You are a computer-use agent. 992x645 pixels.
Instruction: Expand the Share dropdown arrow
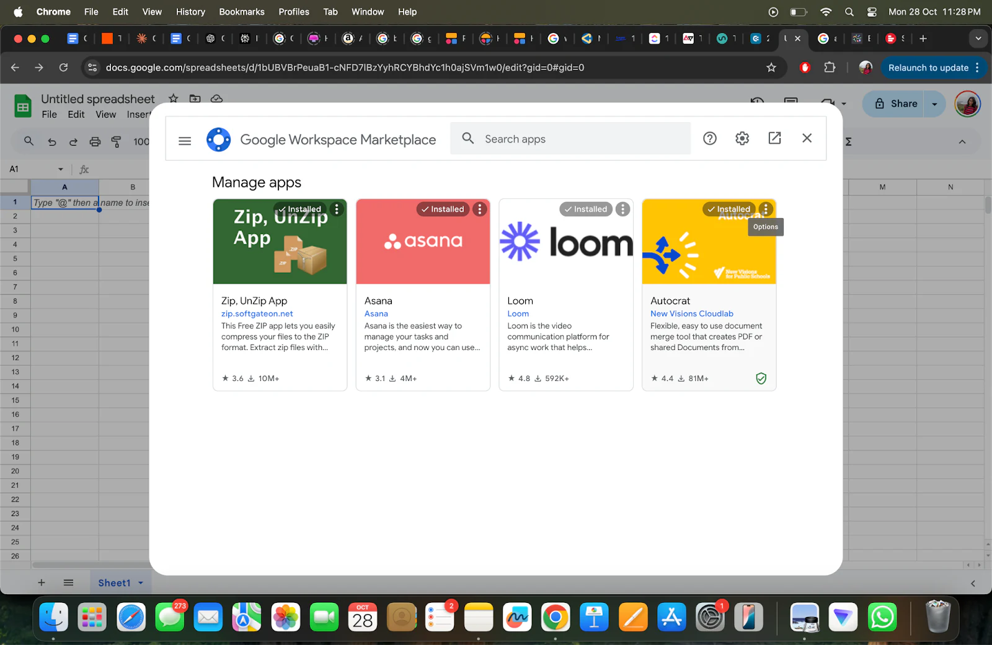click(934, 104)
